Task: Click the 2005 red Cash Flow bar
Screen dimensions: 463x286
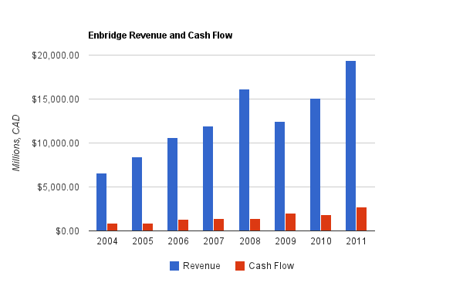Action: point(147,227)
